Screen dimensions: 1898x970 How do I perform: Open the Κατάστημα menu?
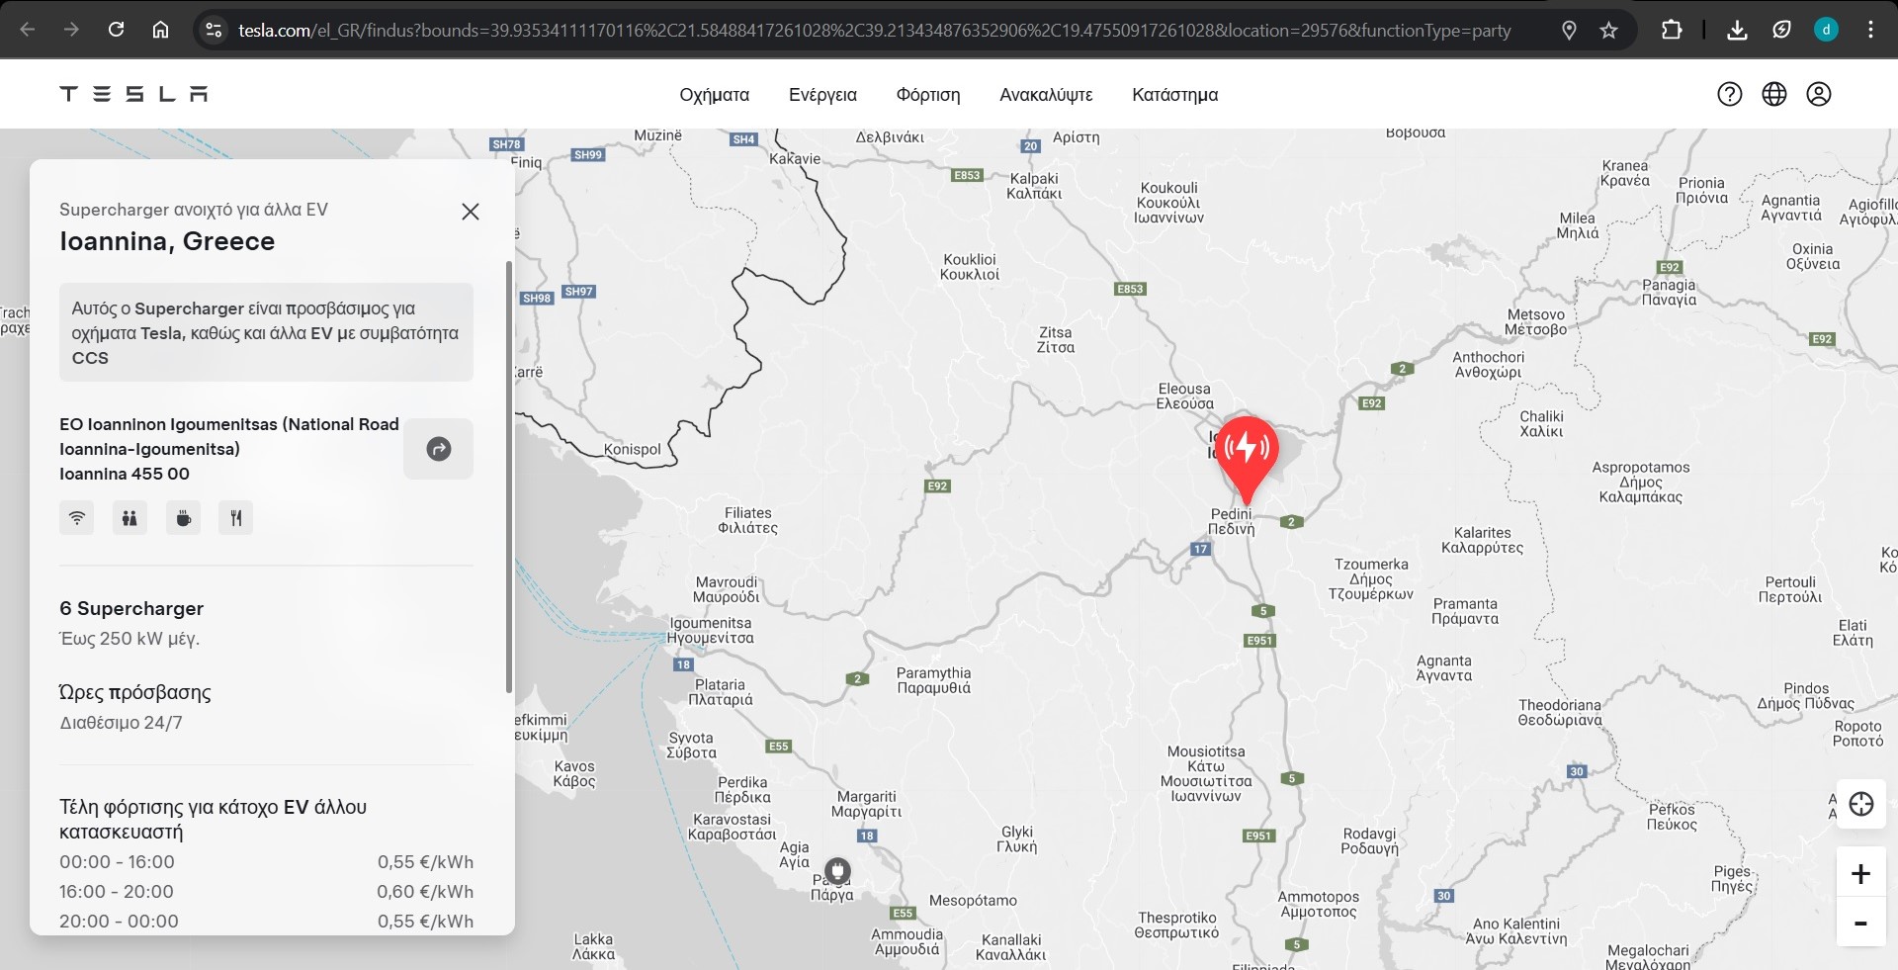[1174, 95]
